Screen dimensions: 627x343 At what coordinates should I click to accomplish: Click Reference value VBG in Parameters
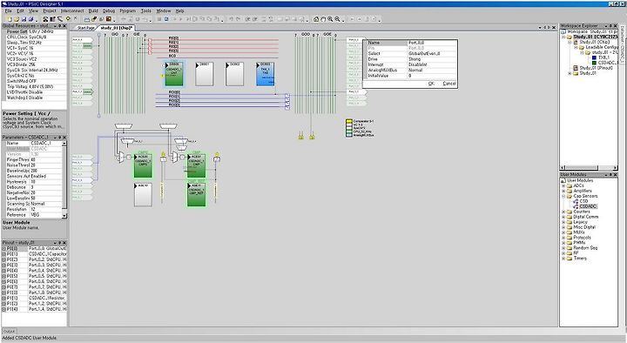click(x=46, y=215)
